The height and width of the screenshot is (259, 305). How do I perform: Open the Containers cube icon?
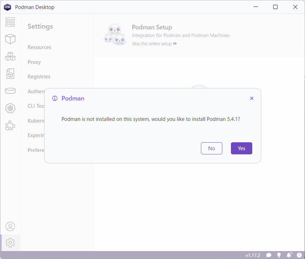[10, 39]
